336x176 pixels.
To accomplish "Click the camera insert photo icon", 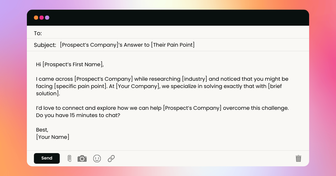I will coord(82,159).
